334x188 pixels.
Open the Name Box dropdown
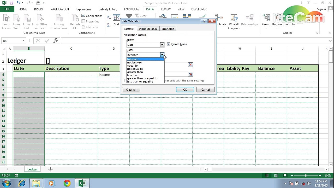coord(23,41)
